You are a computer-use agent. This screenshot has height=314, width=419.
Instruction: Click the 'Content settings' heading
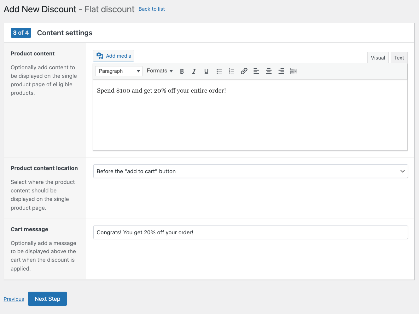(x=65, y=33)
